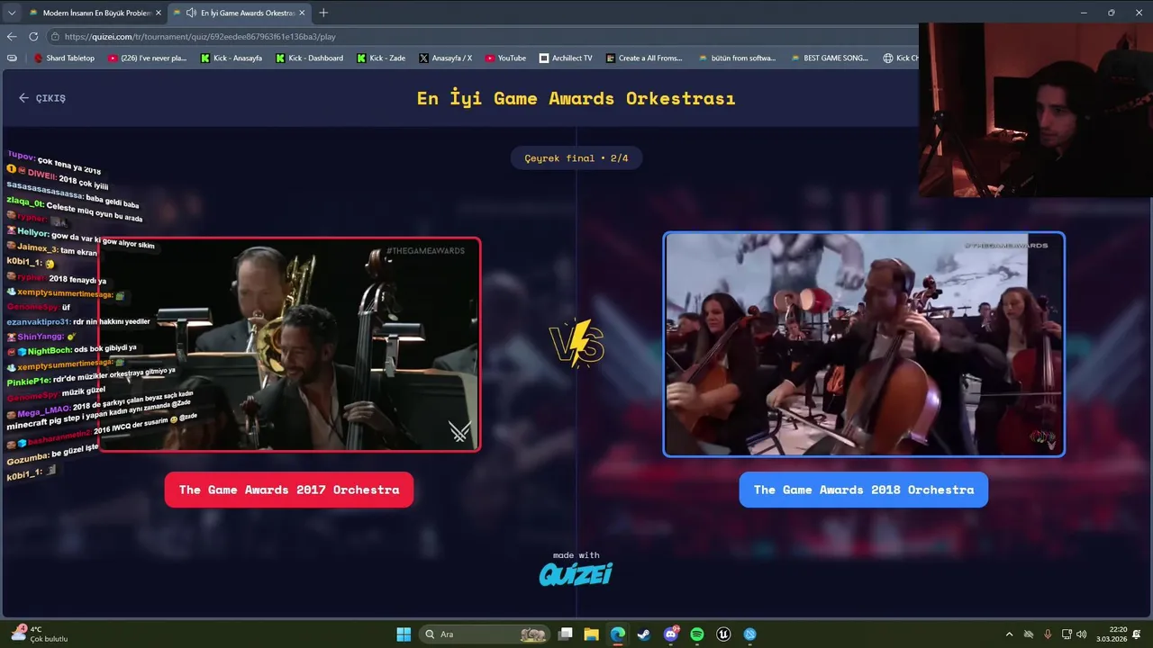Reload the Quizei page
1153x648 pixels.
[33, 37]
